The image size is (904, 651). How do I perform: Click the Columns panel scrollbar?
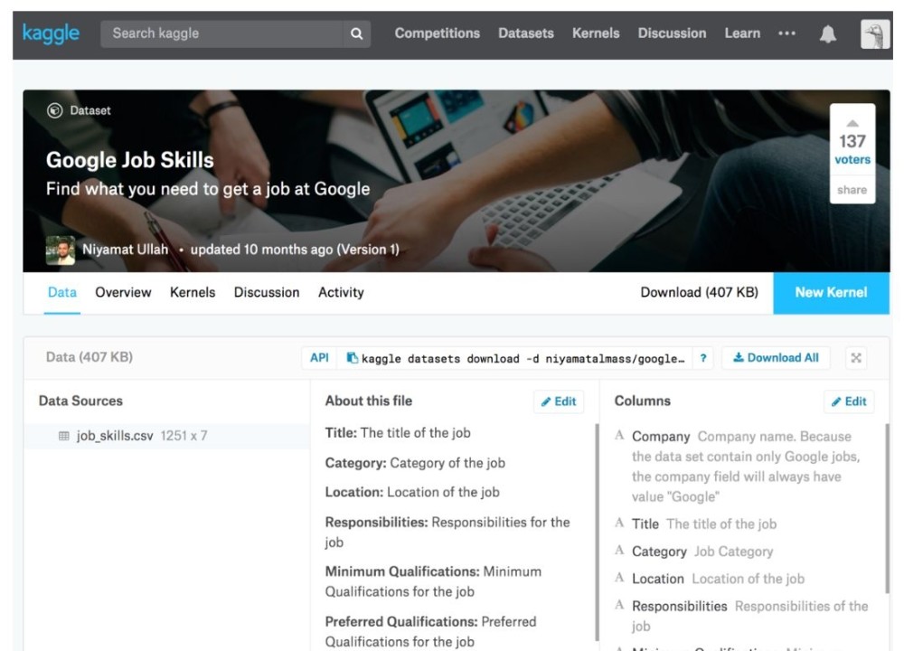(887, 508)
